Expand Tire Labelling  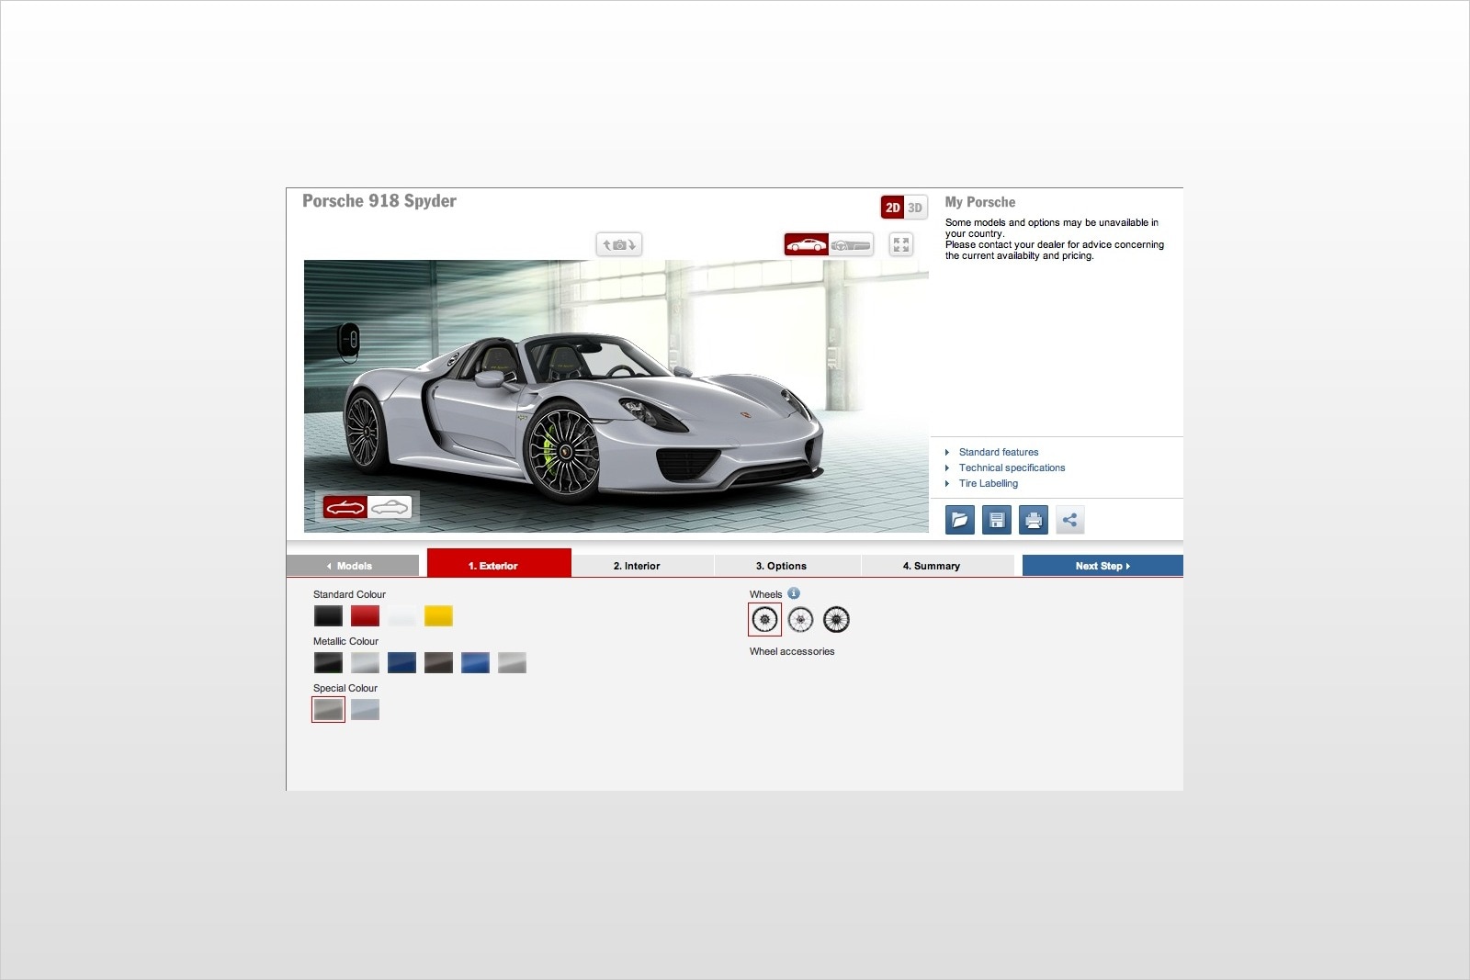pyautogui.click(x=989, y=483)
